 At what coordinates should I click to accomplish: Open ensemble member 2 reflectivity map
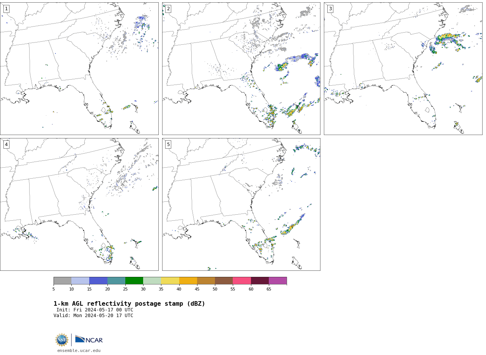(x=241, y=69)
